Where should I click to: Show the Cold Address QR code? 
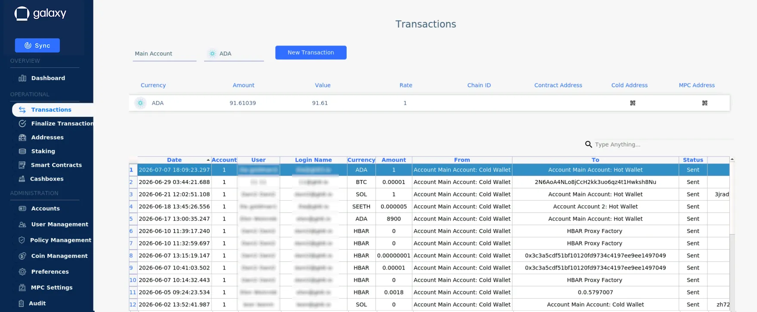(633, 103)
